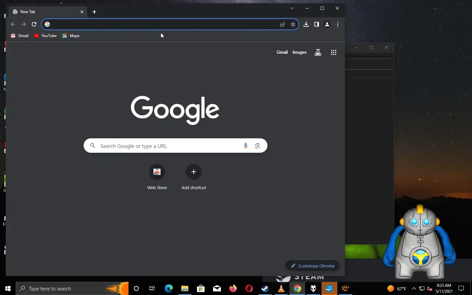The image size is (472, 295).
Task: Minimize the background window behind Chrome
Action: 357,48
